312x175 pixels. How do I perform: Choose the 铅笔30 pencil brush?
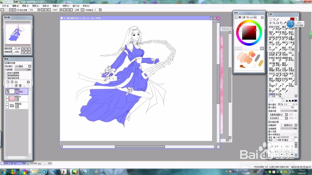(x=272, y=28)
